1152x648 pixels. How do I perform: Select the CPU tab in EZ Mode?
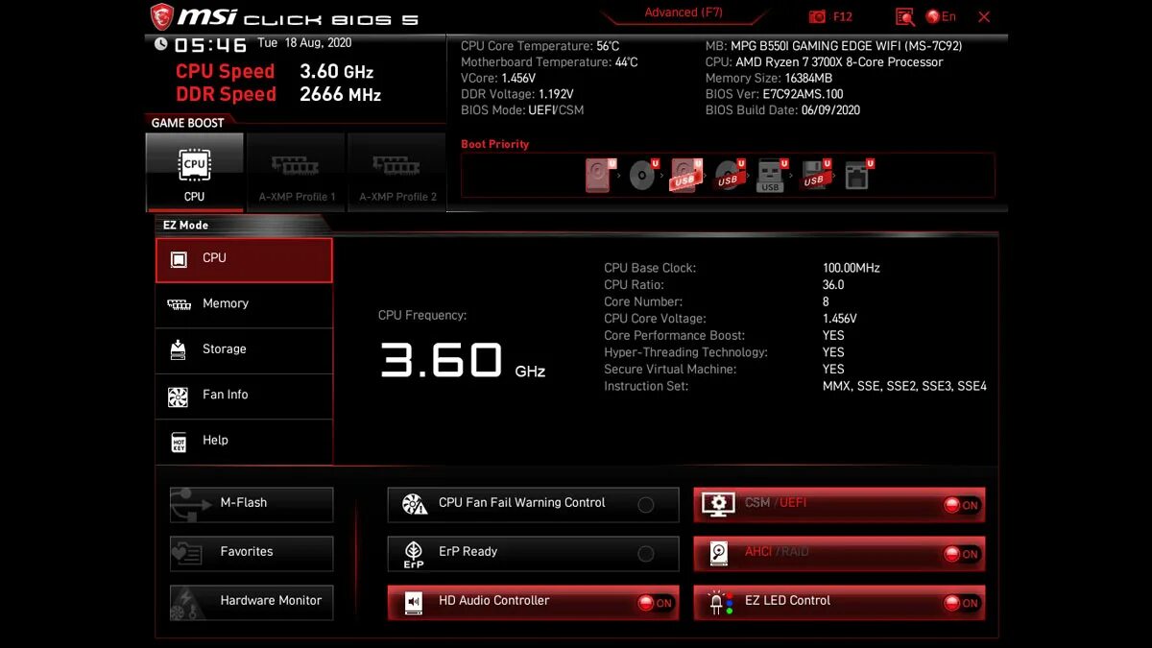tap(244, 260)
